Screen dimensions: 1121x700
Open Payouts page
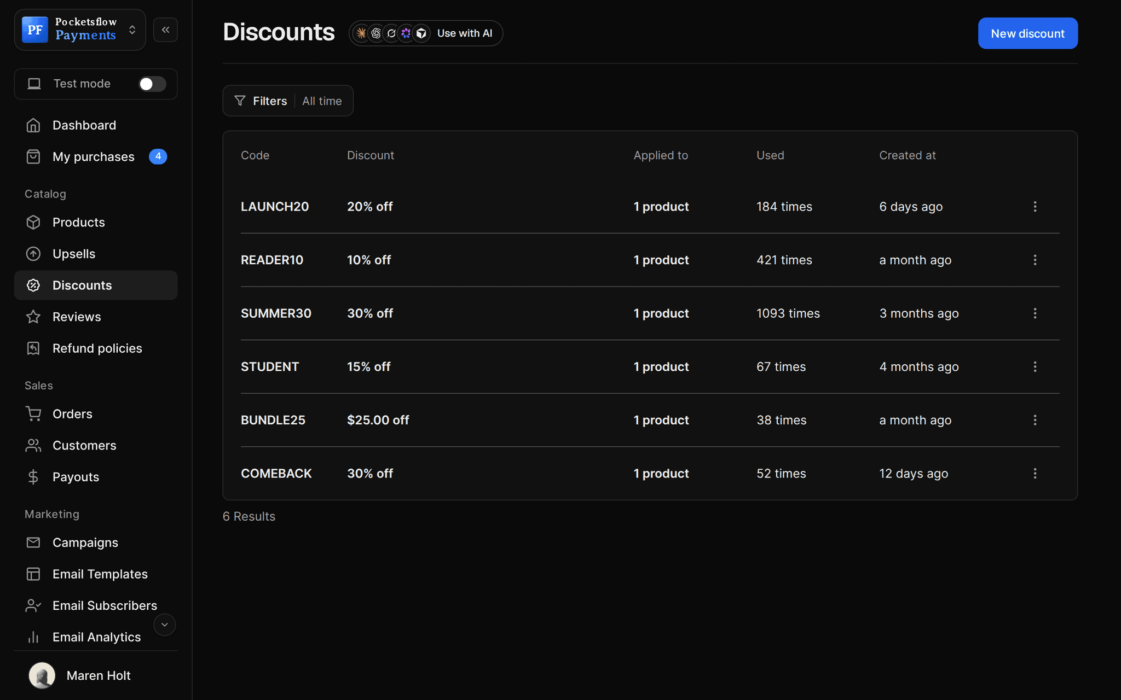click(96, 477)
